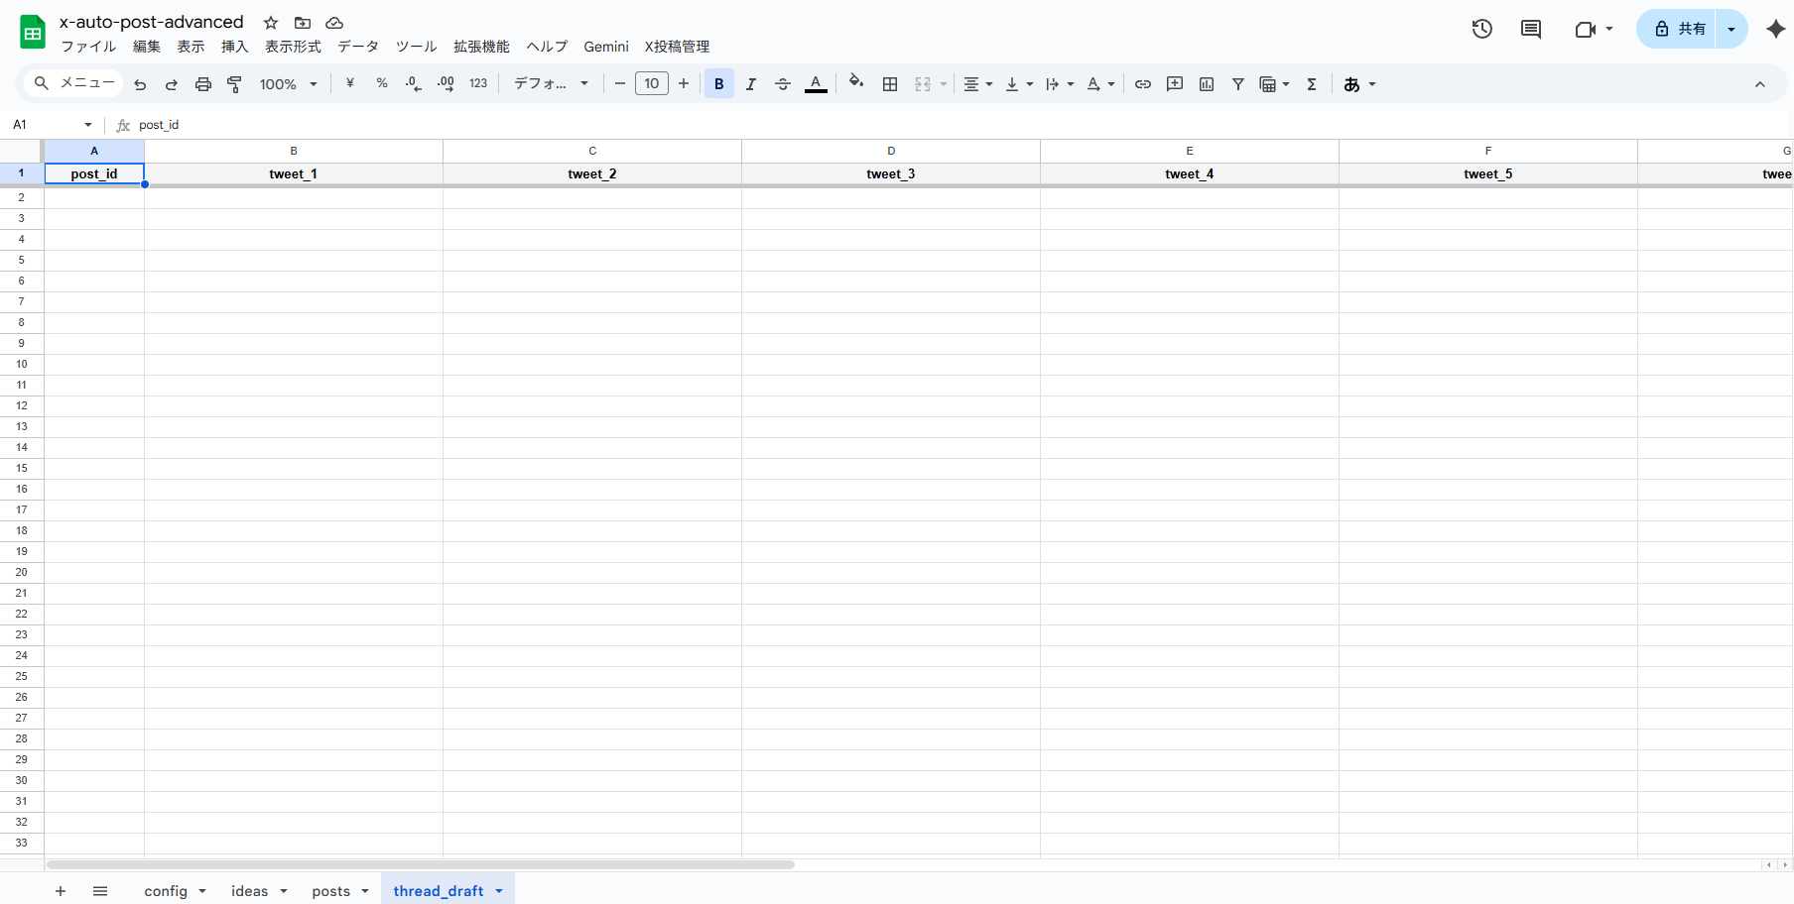Open the thread_draft tab options arrow
The width and height of the screenshot is (1794, 904).
(499, 891)
